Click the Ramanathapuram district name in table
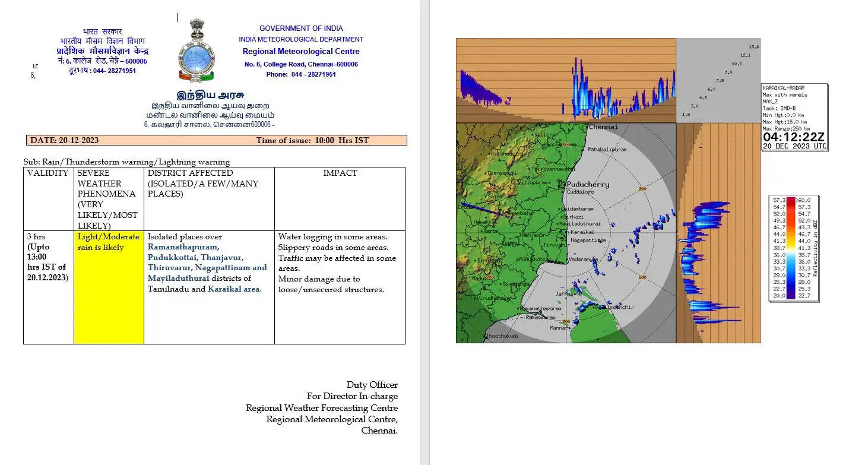The image size is (849, 465). (183, 247)
